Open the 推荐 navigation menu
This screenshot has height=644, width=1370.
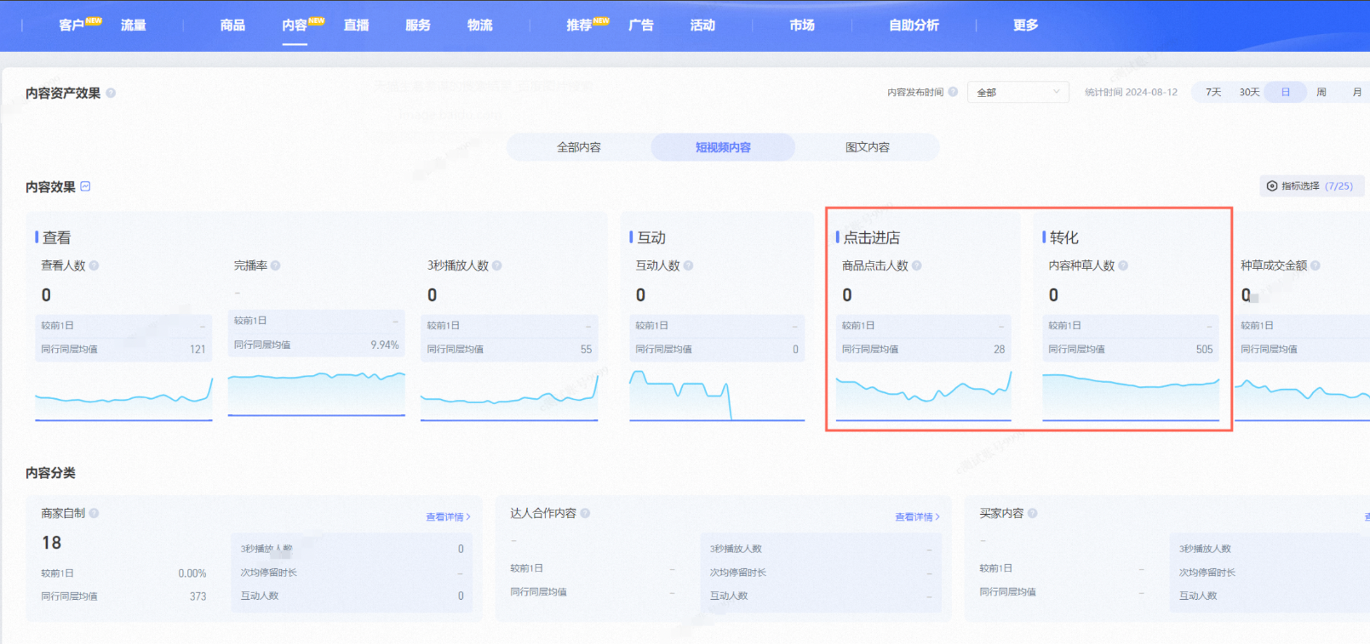[579, 26]
